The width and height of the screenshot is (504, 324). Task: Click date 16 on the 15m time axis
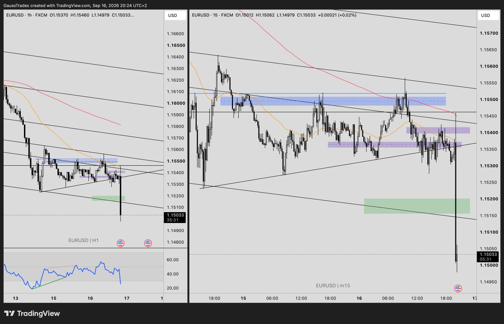(359, 298)
